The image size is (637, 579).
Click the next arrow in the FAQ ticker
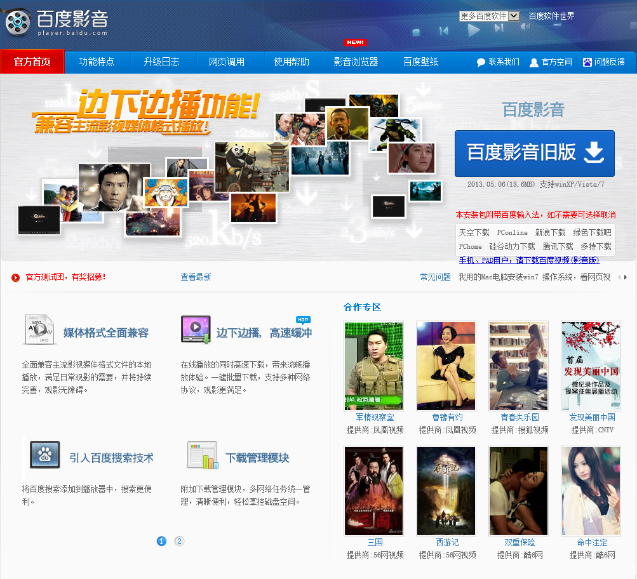coord(626,277)
